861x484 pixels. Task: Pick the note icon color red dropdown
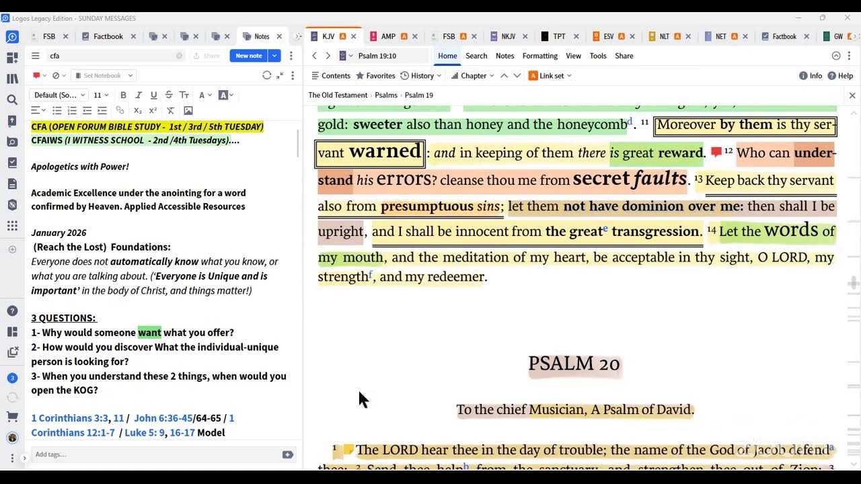pyautogui.click(x=39, y=75)
